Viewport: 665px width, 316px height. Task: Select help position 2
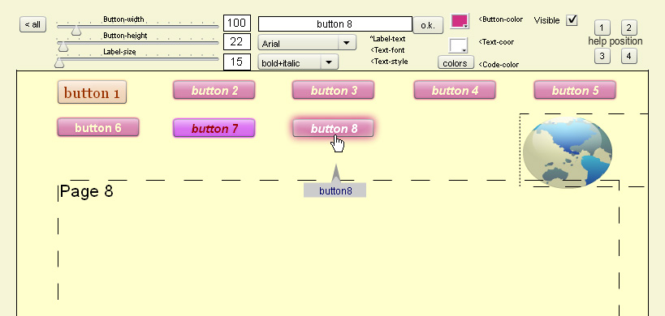pyautogui.click(x=629, y=28)
